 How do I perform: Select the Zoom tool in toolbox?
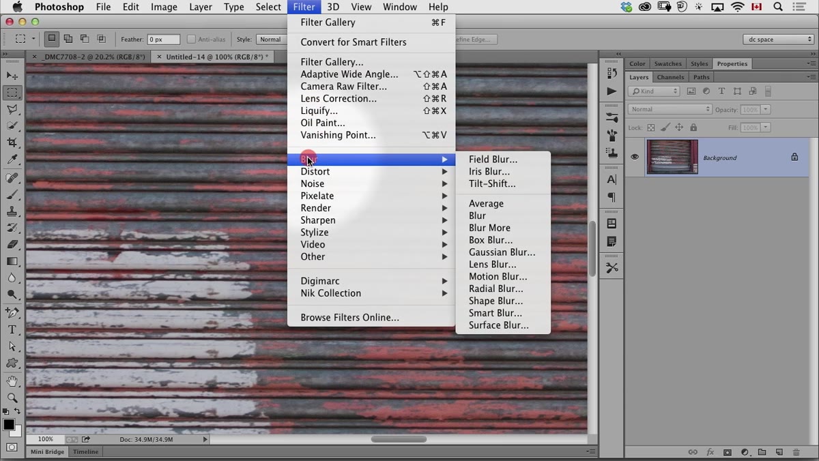(x=12, y=398)
